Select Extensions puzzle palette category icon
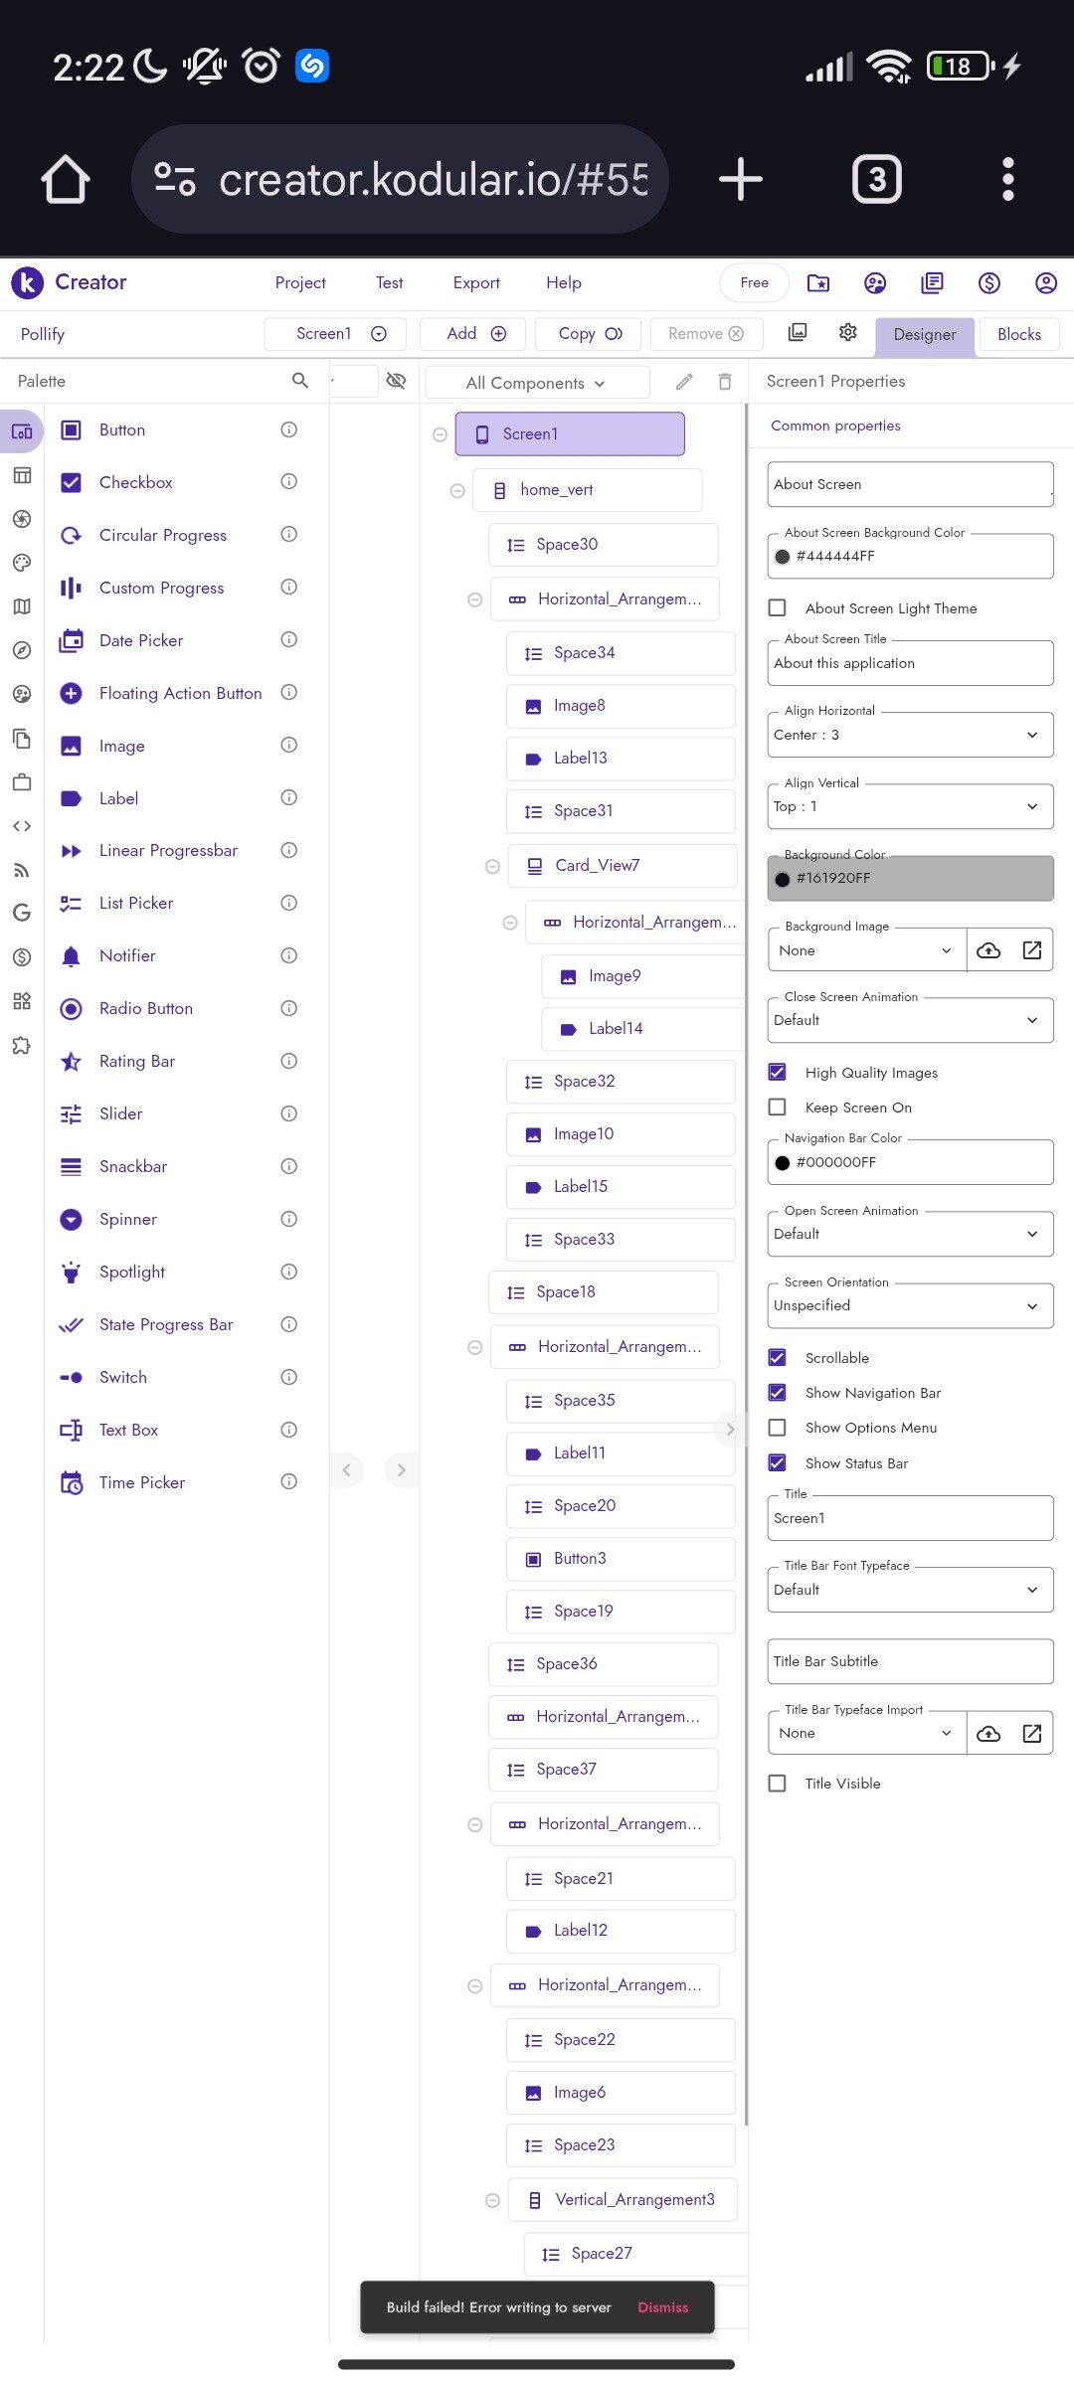Screen dimensions: 1074x2386 tap(22, 1045)
